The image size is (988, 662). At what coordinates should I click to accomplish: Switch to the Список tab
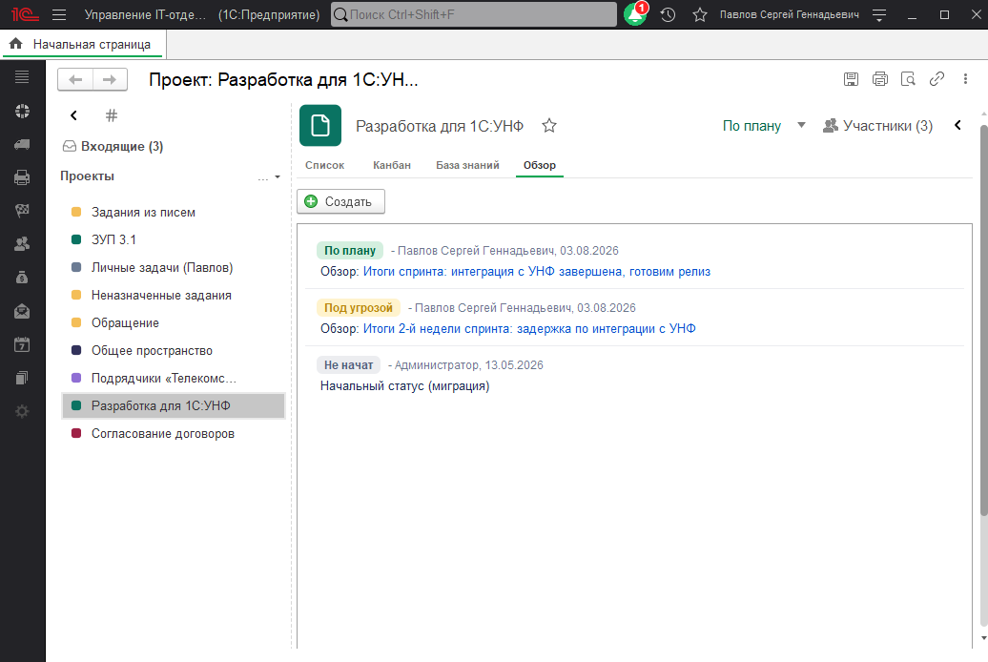point(324,165)
